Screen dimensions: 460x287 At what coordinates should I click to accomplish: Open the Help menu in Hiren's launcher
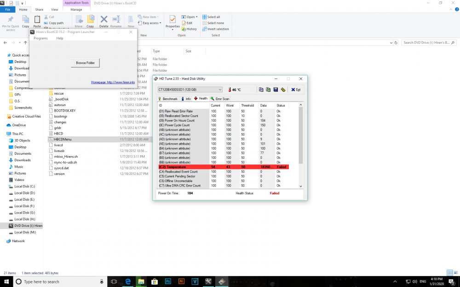point(59,39)
